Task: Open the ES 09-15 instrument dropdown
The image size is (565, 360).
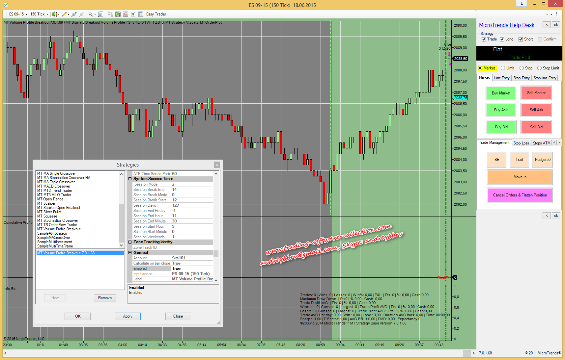Action: click(x=18, y=14)
